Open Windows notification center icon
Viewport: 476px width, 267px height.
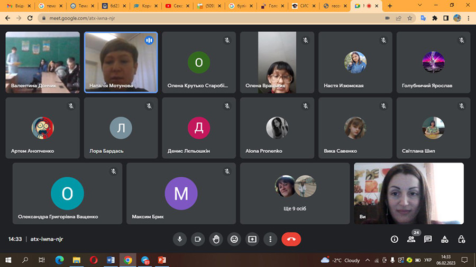464,260
